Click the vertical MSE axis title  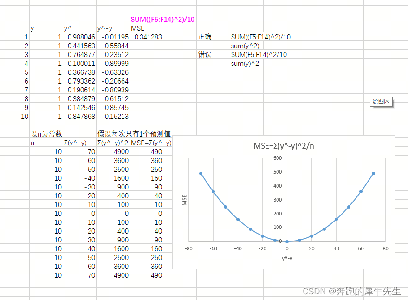tap(184, 200)
